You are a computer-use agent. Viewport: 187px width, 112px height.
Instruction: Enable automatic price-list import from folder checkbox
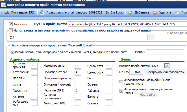click(x=11, y=30)
